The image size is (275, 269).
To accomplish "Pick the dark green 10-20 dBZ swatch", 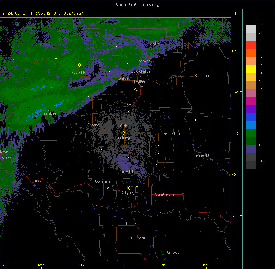I will click(x=251, y=141).
